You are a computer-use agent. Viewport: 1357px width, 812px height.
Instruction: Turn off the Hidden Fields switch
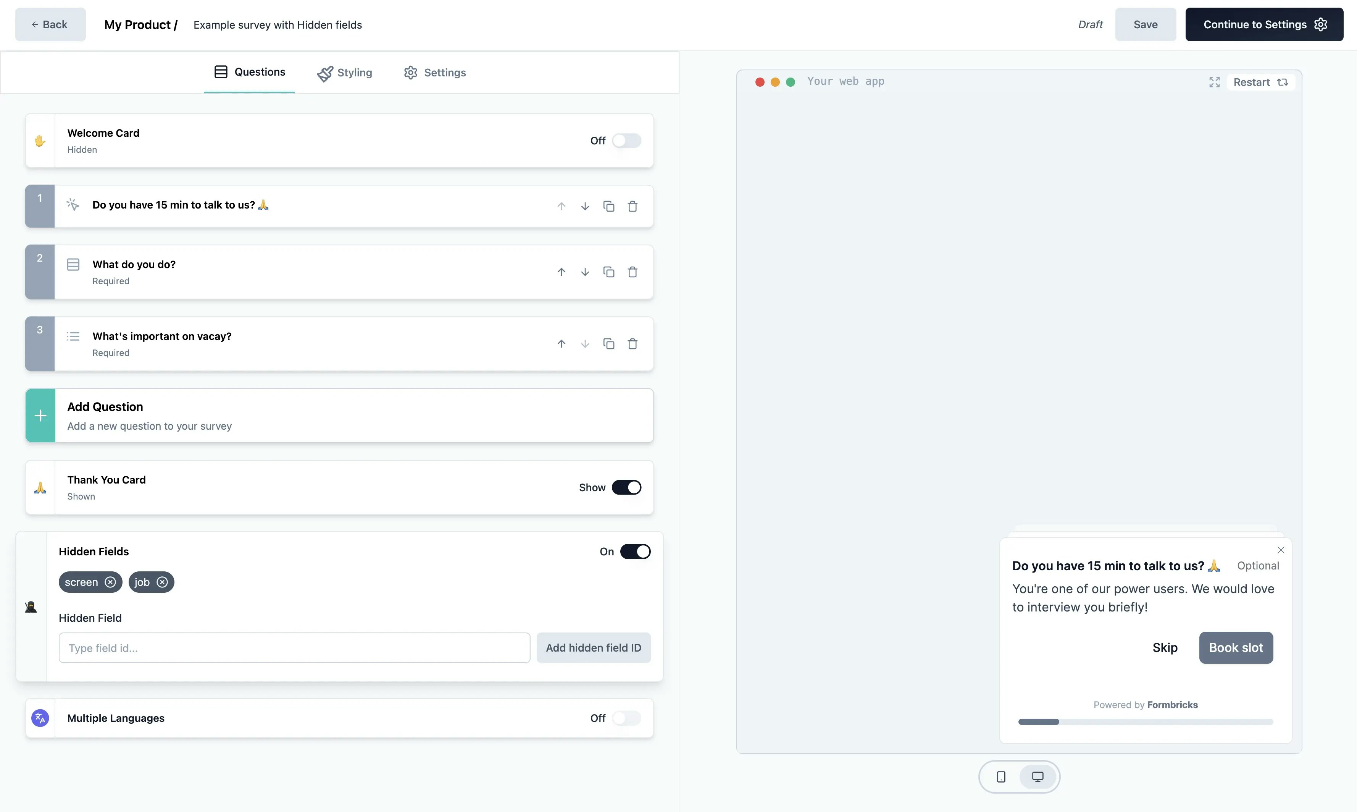point(635,552)
